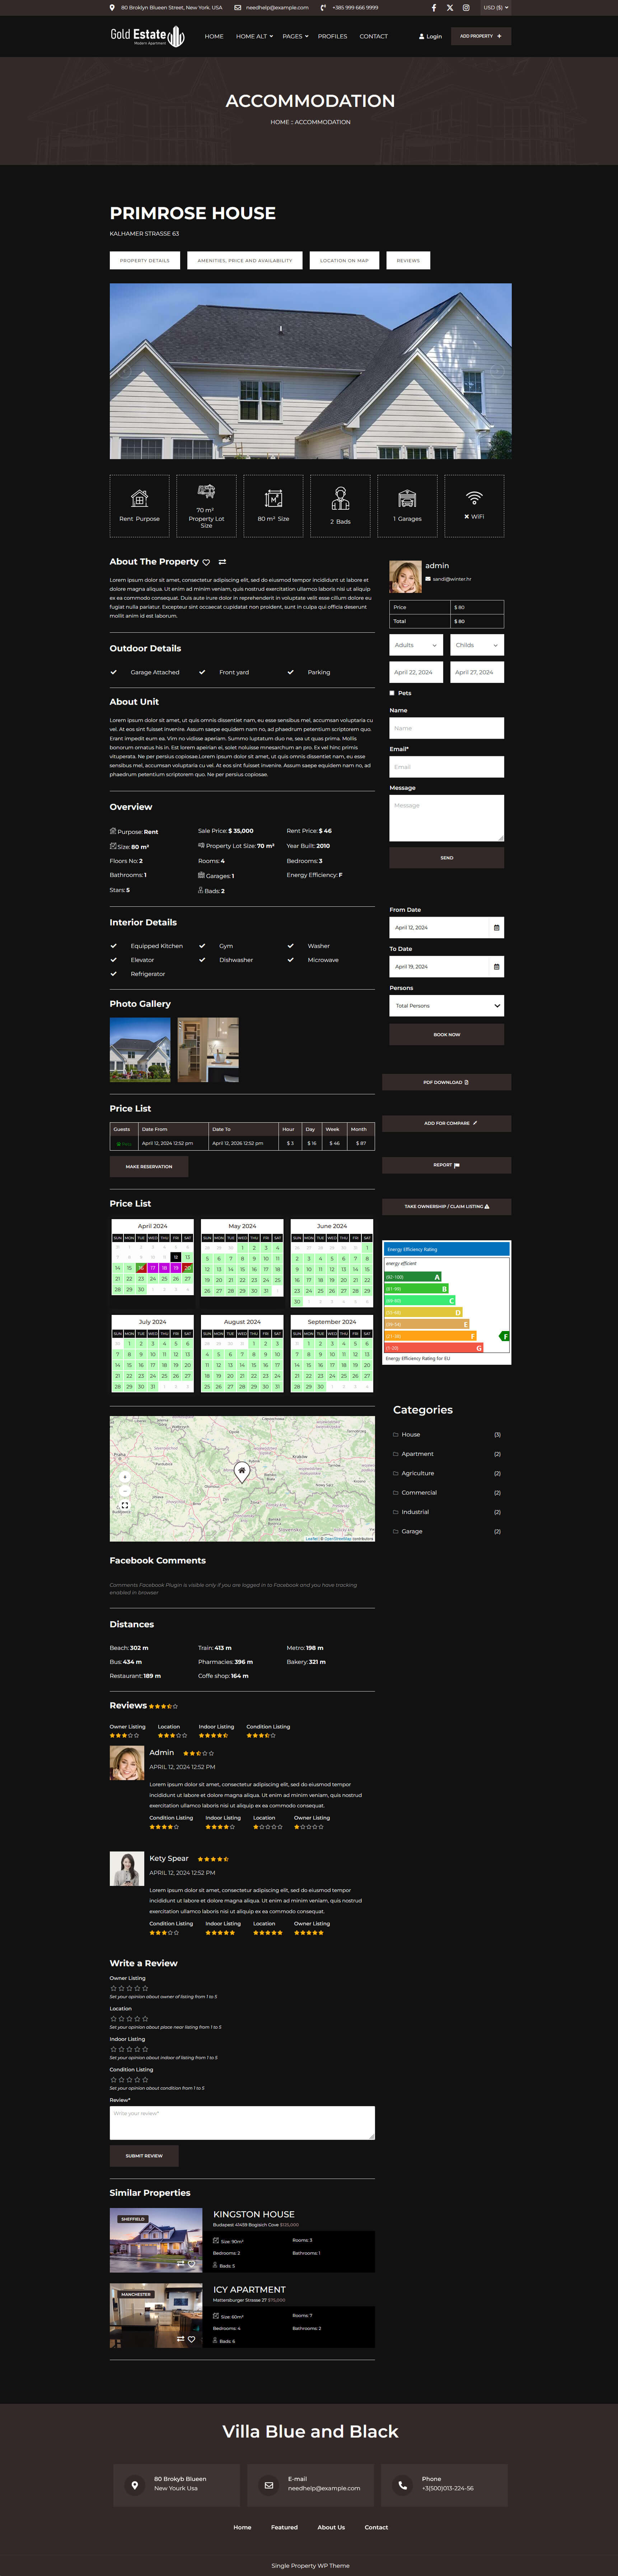
Task: Click the 80 m² Size icon
Action: [x=273, y=498]
